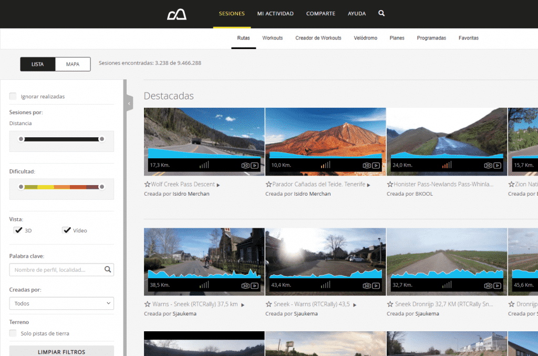Open the COMPARTE menu
This screenshot has height=356, width=538.
click(321, 14)
